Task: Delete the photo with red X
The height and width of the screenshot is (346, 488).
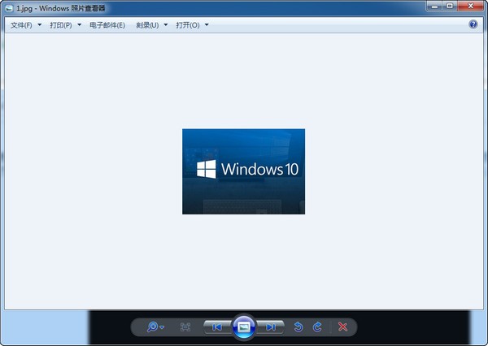Action: point(342,327)
